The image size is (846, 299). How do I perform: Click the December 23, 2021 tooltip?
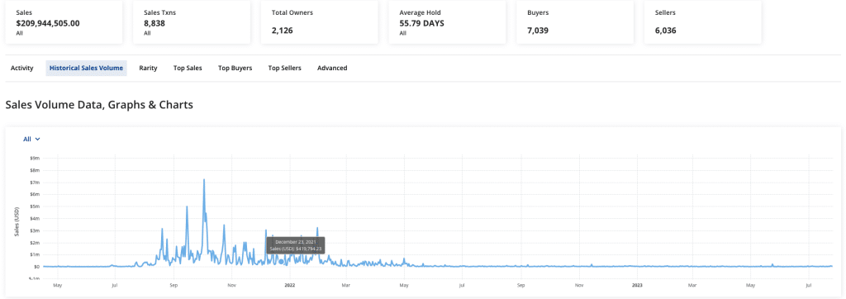coord(296,245)
